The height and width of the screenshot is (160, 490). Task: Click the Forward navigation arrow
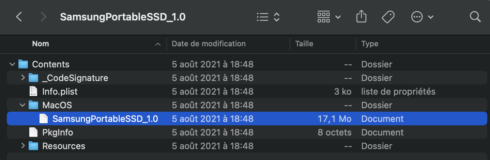click(x=43, y=17)
